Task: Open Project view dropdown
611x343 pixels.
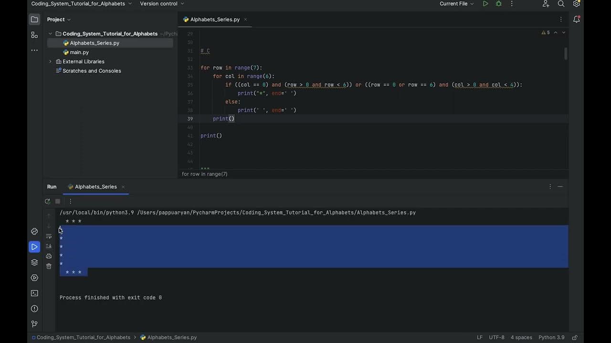Action: coord(59,20)
